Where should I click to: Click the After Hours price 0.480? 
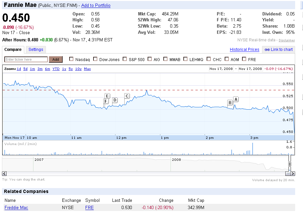click(33, 40)
